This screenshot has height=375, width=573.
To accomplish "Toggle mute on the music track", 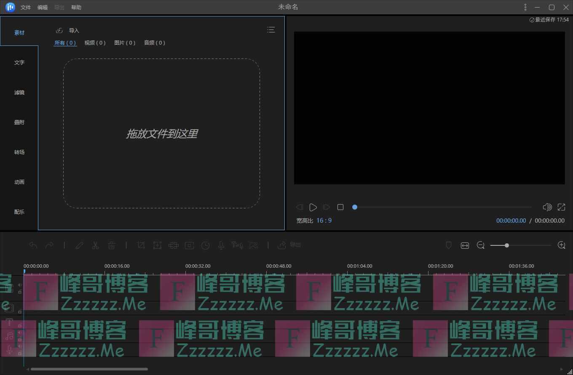I will (x=20, y=332).
